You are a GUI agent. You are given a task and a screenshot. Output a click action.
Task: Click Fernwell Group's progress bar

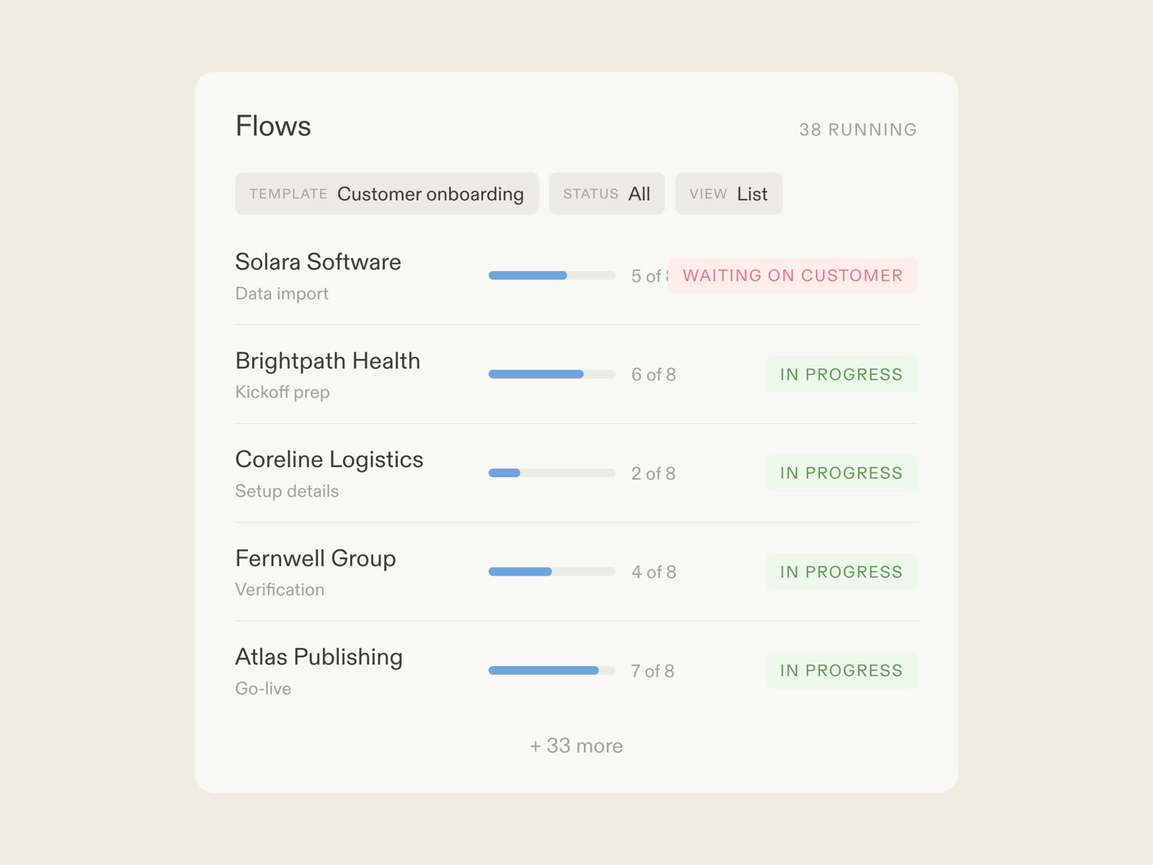[552, 572]
